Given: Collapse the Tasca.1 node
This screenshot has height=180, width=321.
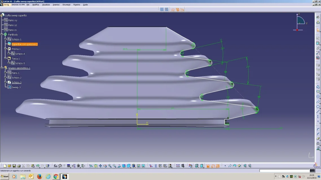Looking at the screenshot, I should (x=6, y=58).
